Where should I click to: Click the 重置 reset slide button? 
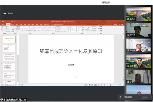(x=18, y=29)
